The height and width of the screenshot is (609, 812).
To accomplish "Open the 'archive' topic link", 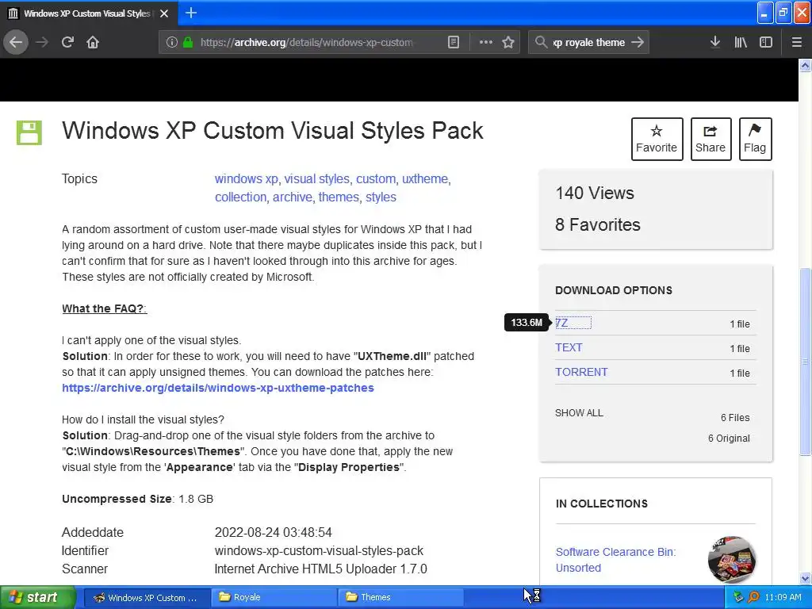I will pyautogui.click(x=293, y=197).
